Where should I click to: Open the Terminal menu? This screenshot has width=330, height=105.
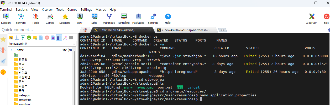pyautogui.click(x=6, y=9)
